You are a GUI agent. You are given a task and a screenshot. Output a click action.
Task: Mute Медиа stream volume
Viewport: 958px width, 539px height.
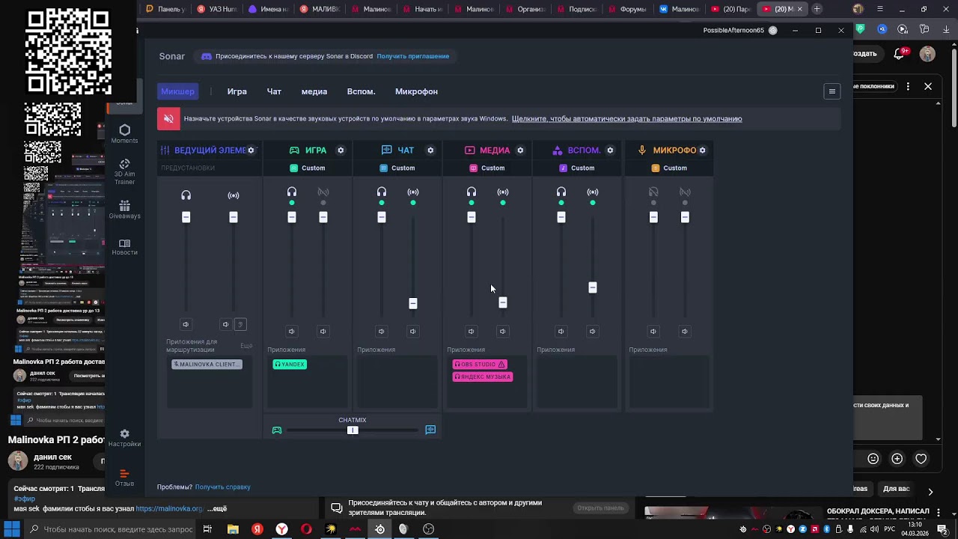point(503,332)
